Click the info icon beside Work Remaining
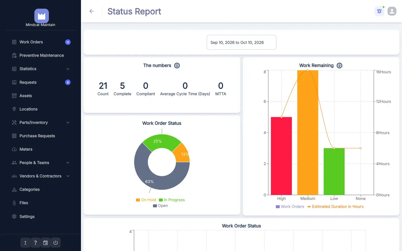The width and height of the screenshot is (402, 251). point(339,66)
